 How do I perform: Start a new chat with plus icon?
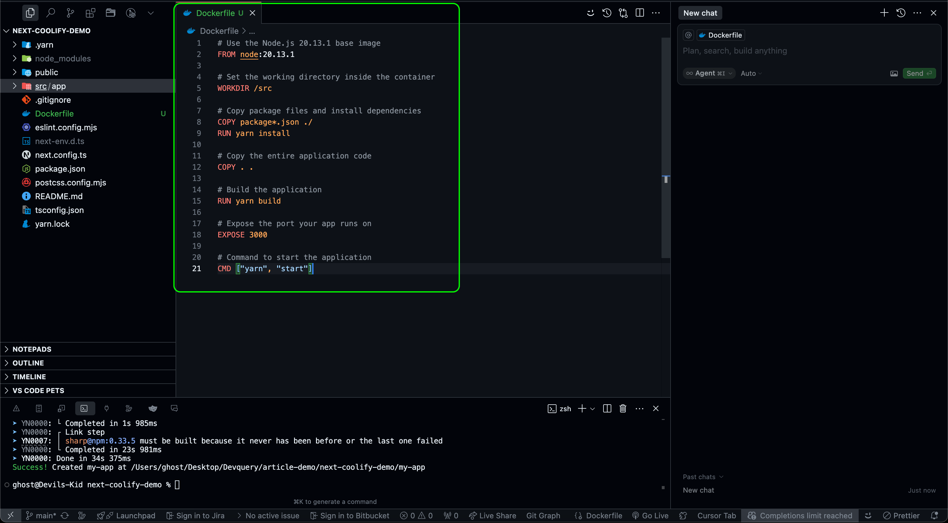[x=884, y=13]
